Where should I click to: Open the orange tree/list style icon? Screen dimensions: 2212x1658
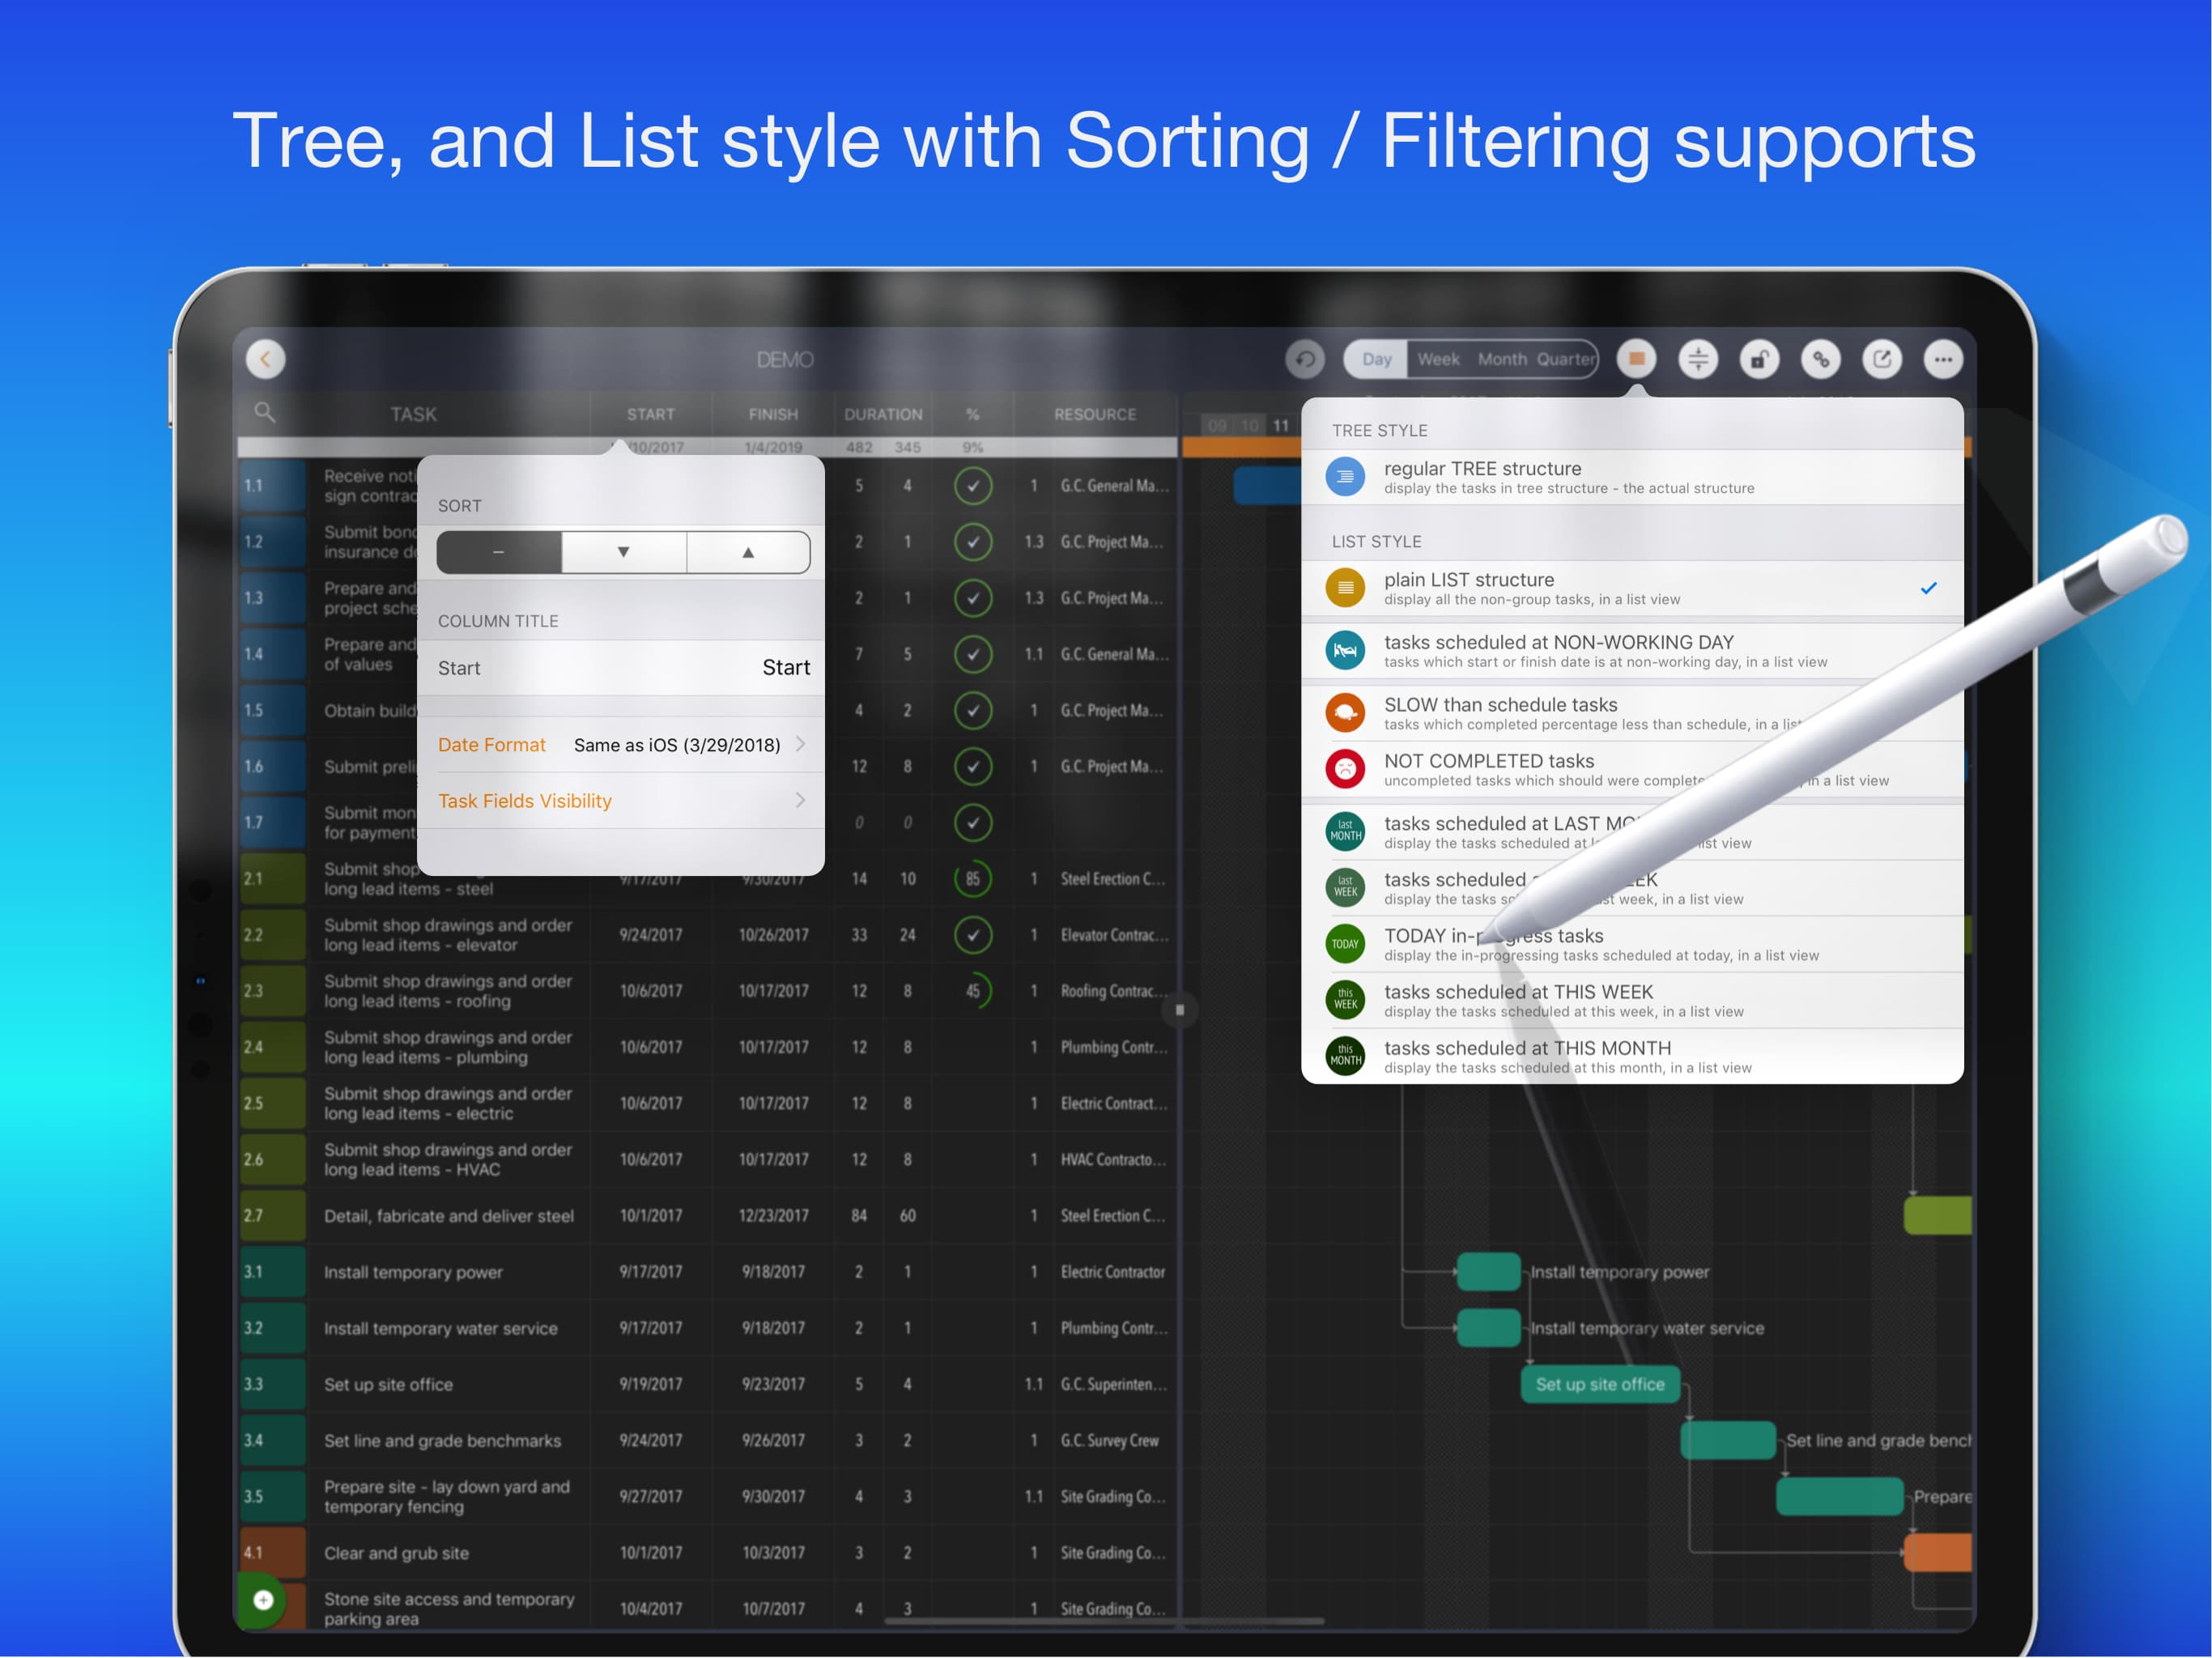click(x=1636, y=359)
